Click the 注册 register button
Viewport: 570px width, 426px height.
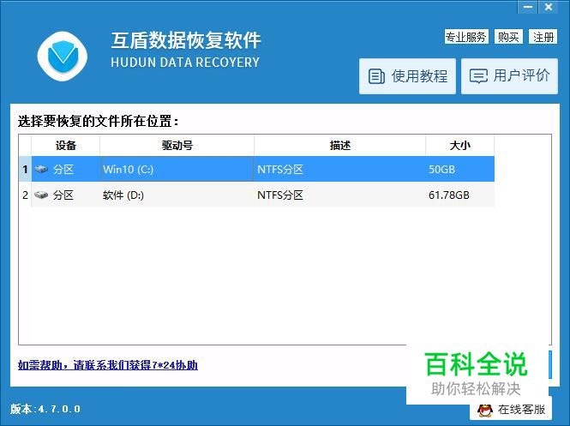coord(543,37)
